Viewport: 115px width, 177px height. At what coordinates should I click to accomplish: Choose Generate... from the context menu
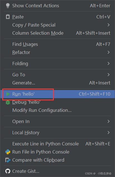coord(58,83)
